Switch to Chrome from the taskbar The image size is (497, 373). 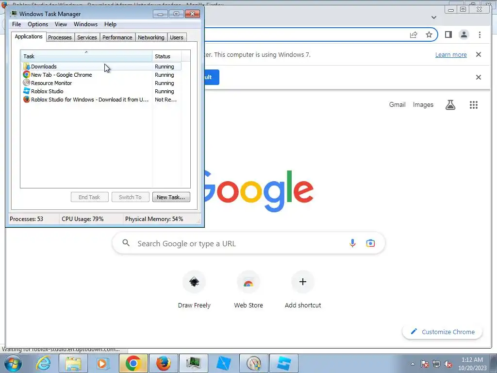pyautogui.click(x=133, y=363)
